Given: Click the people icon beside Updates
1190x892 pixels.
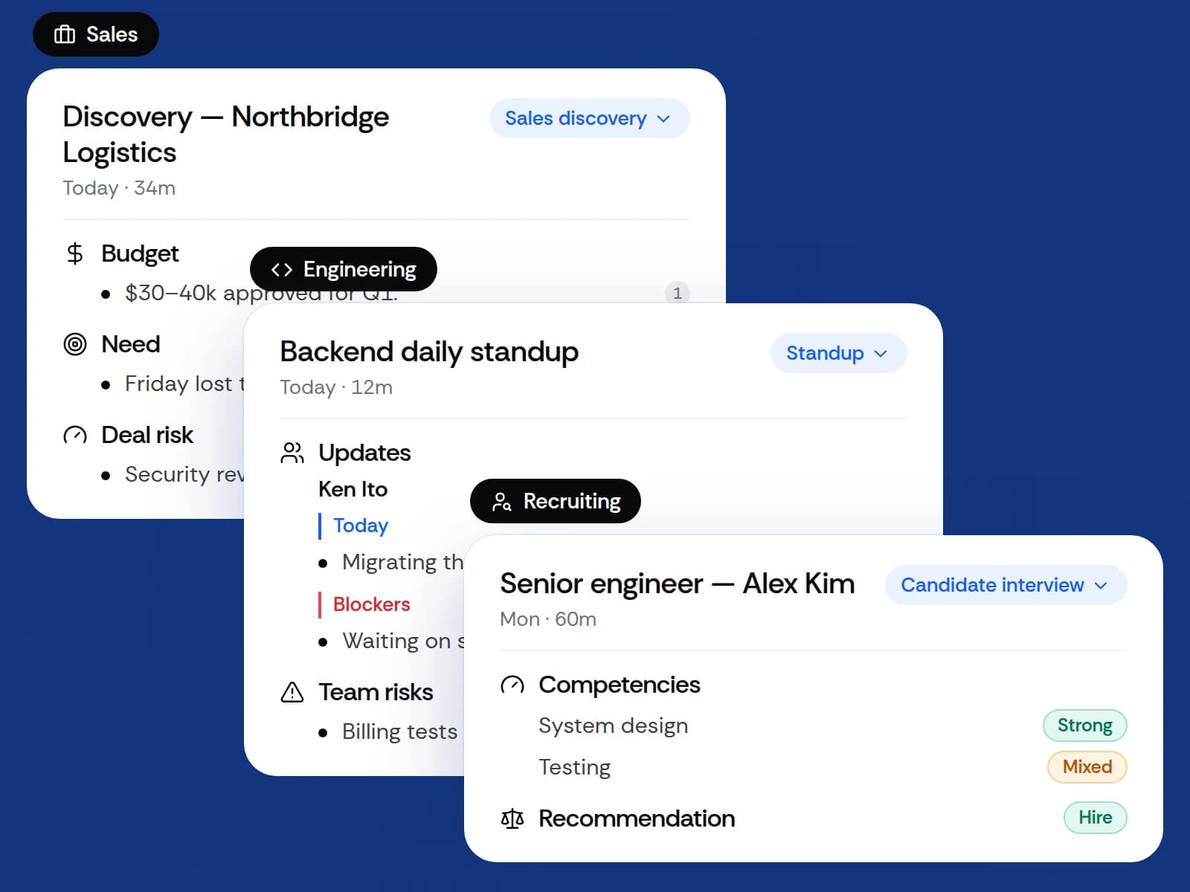Looking at the screenshot, I should coord(292,453).
